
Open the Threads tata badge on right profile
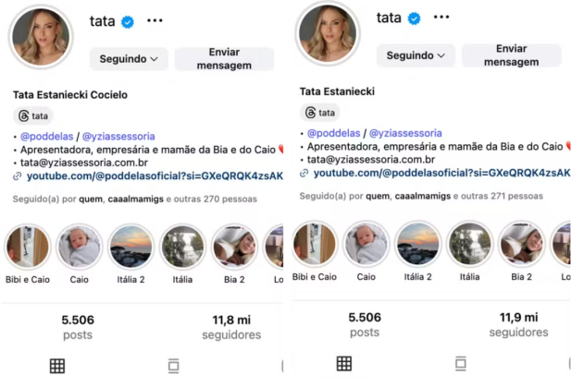pyautogui.click(x=320, y=113)
